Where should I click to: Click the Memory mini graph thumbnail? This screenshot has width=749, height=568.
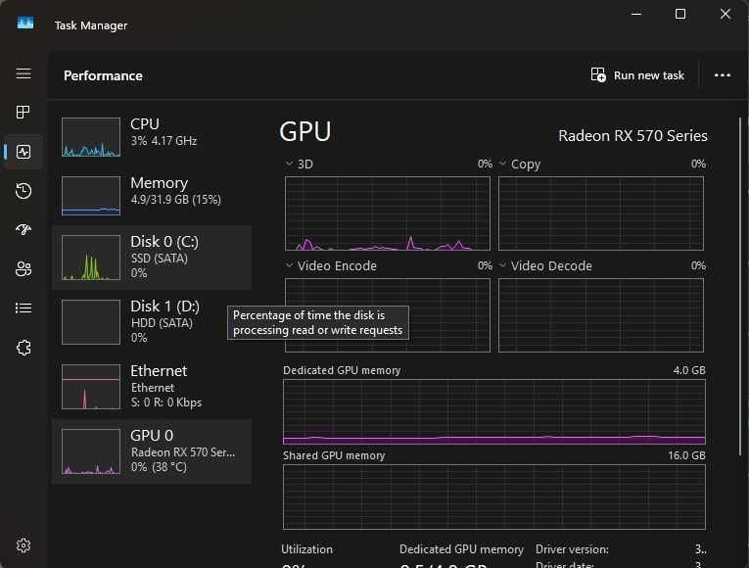pos(91,196)
